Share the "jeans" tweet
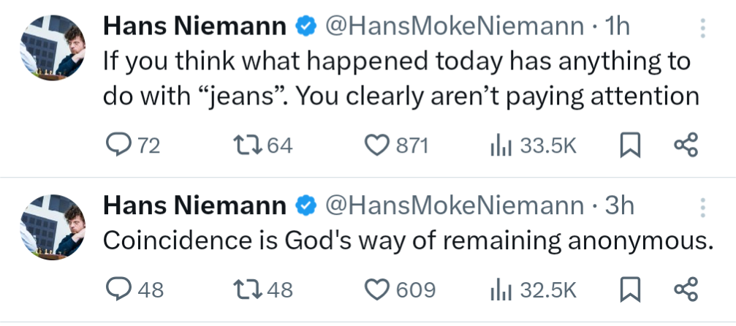This screenshot has height=326, width=736. click(686, 146)
